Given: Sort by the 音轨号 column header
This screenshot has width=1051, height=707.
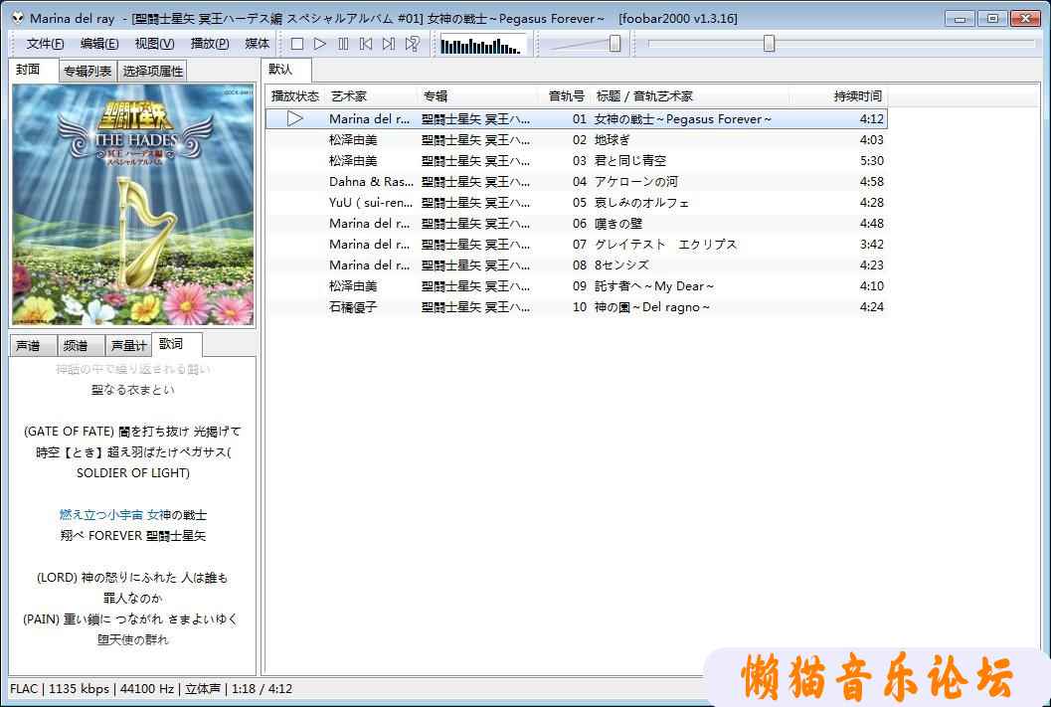Looking at the screenshot, I should point(565,96).
